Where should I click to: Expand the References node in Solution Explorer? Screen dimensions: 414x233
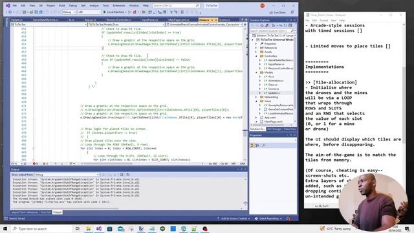[x=256, y=48]
